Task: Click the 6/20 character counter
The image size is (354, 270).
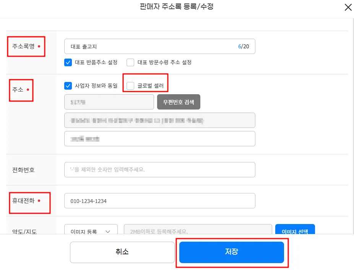Action: pyautogui.click(x=244, y=47)
